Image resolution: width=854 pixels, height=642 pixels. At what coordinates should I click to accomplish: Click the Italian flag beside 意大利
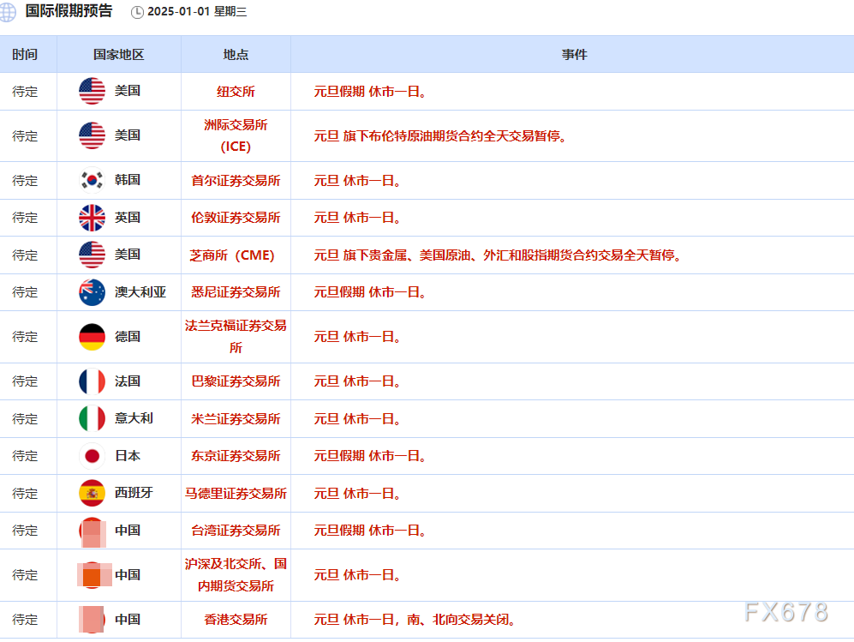click(x=92, y=419)
